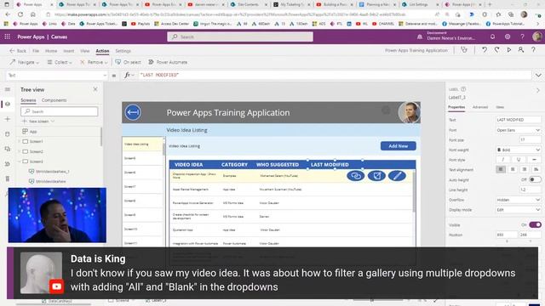Click the Back button in studio menu

click(x=18, y=51)
